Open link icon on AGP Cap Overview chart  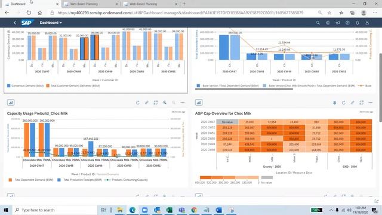[x=353, y=103]
